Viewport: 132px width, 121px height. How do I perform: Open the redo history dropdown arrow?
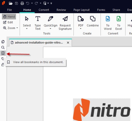coord(40,3)
